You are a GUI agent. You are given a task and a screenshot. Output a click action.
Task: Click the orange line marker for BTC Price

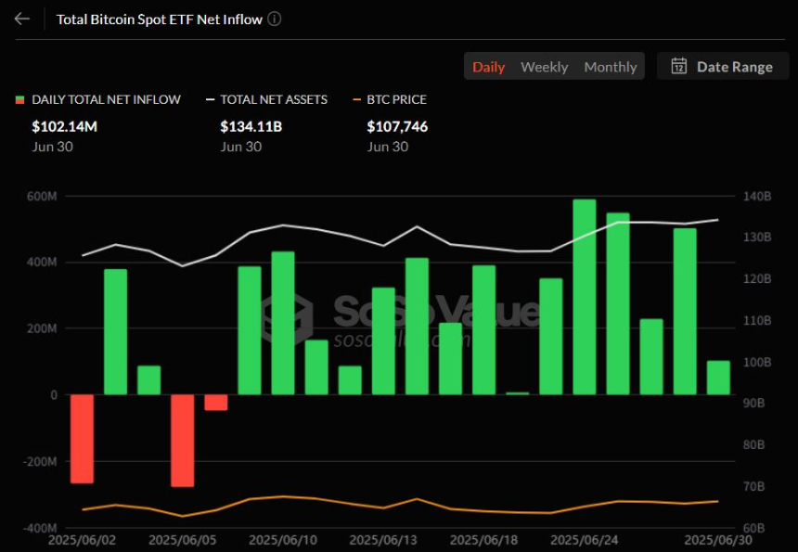357,99
